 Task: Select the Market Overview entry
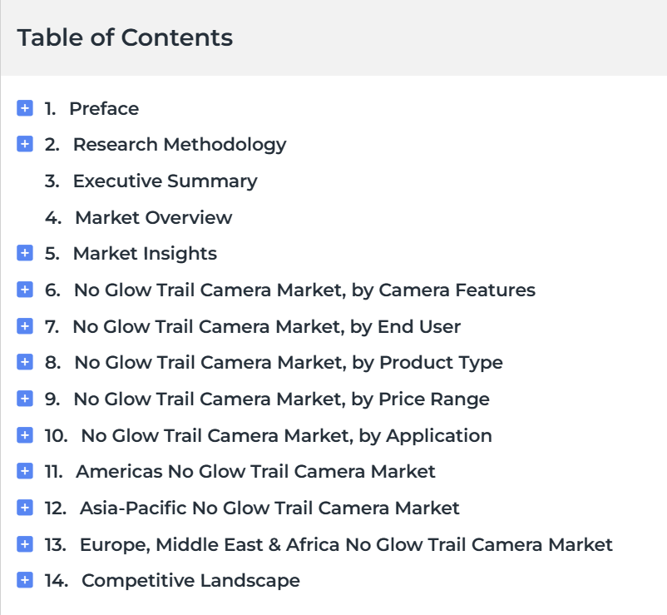pyautogui.click(x=154, y=217)
